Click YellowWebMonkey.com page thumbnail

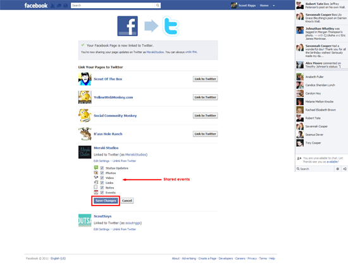85,97
